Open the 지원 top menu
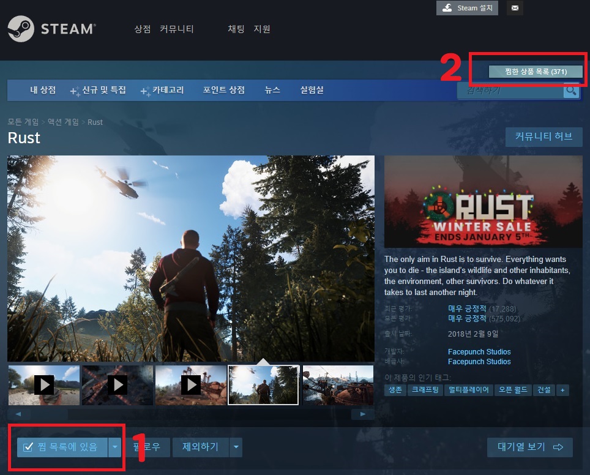This screenshot has height=475, width=590. 262,29
